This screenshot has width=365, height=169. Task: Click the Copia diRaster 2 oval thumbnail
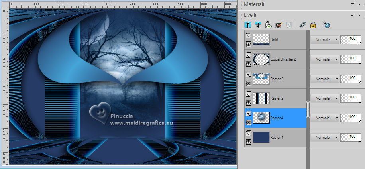coord(261,59)
